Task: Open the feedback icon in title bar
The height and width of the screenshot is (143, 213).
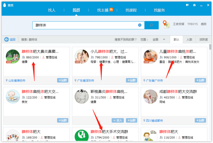Action: tap(187, 5)
